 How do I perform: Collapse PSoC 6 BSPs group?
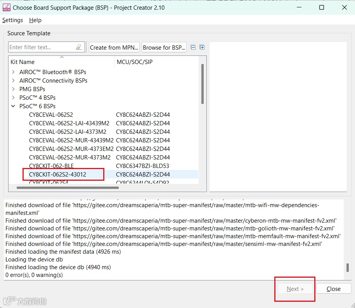pos(13,106)
